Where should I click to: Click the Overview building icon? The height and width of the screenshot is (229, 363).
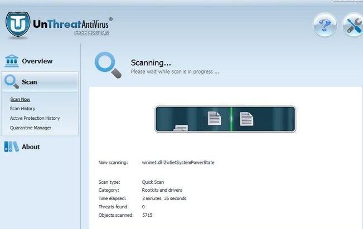pyautogui.click(x=12, y=61)
